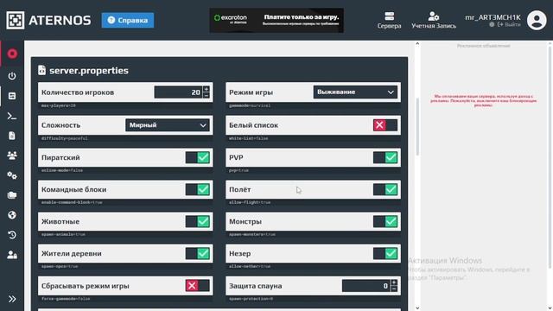Open the server power page icon in sidebar
The height and width of the screenshot is (311, 553).
tap(12, 76)
